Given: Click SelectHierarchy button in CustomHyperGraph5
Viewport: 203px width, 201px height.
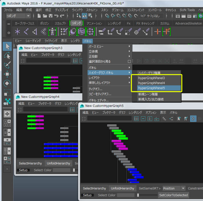Looking at the screenshot, I should [x=94, y=188].
